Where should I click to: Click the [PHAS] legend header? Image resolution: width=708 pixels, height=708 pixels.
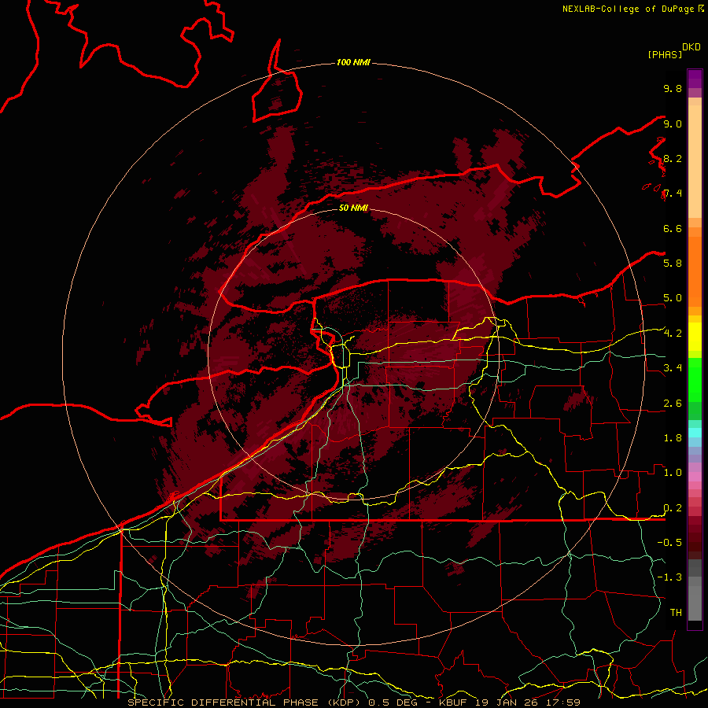pyautogui.click(x=665, y=54)
